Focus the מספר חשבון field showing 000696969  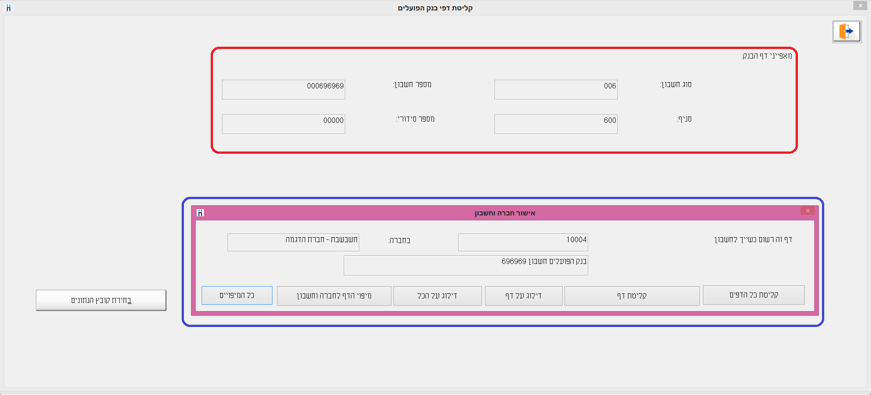point(283,89)
